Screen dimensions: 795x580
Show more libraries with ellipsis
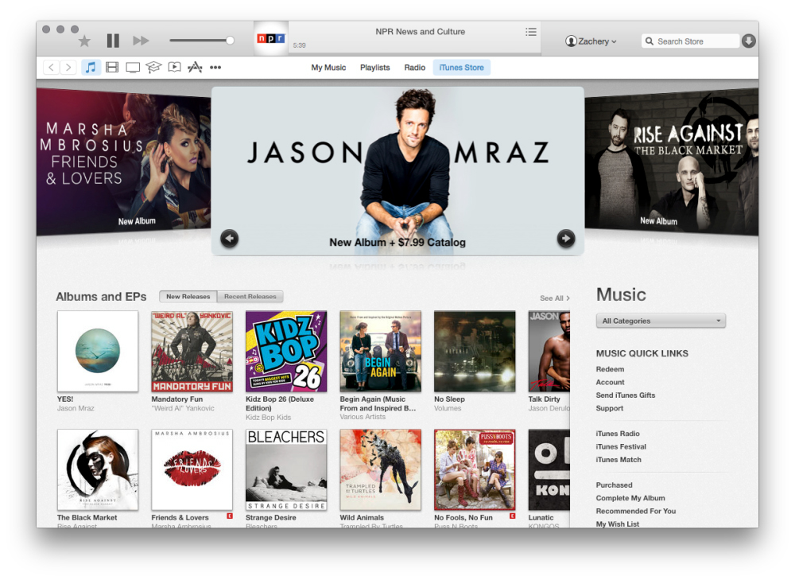pos(215,67)
